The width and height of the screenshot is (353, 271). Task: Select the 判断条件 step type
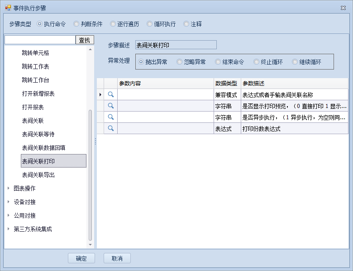[76, 24]
